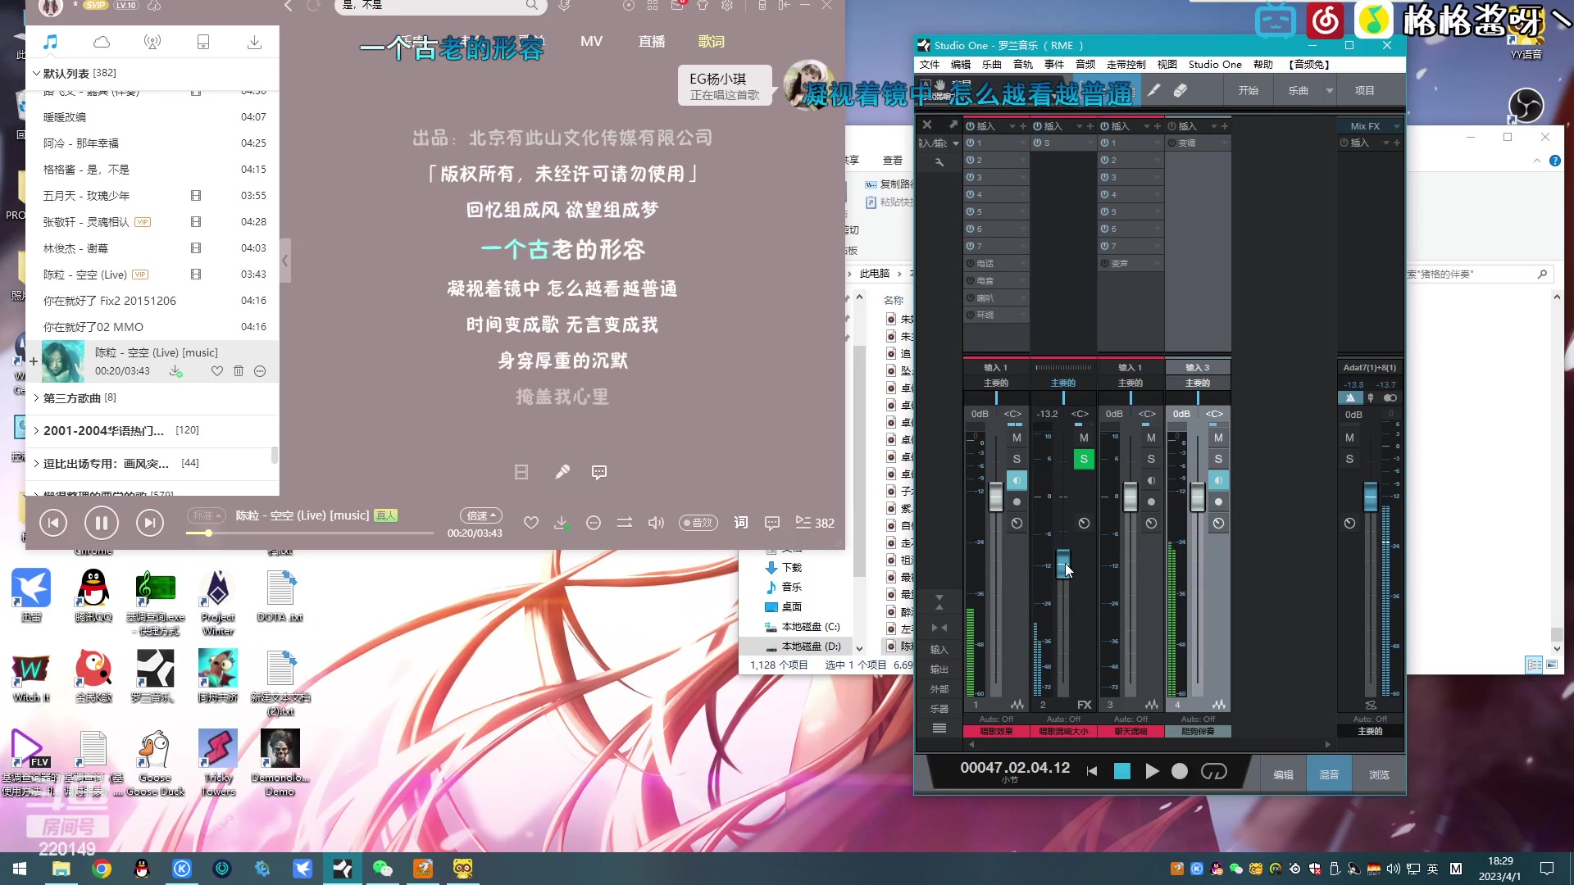Switch to the 编辑 view in Studio One
This screenshot has width=1574, height=885.
coord(1284,774)
